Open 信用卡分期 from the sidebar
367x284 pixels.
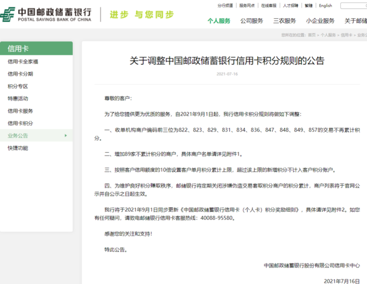tap(20, 74)
